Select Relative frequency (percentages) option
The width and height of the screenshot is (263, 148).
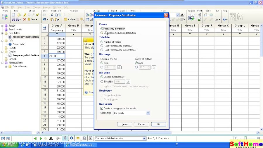pyautogui.click(x=102, y=50)
